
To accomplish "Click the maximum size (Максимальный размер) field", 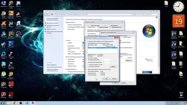I will click(106, 62).
